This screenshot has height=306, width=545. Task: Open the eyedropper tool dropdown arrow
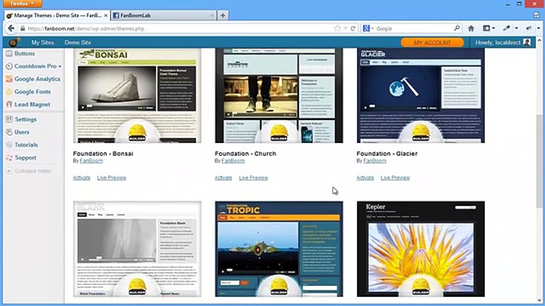tap(516, 28)
